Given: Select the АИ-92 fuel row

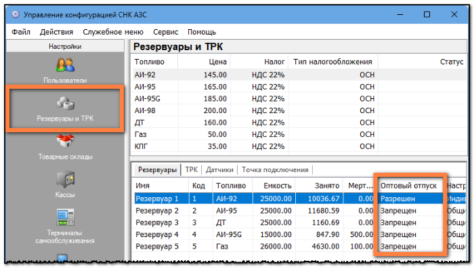Looking at the screenshot, I should [x=299, y=75].
